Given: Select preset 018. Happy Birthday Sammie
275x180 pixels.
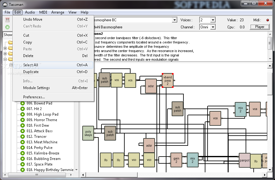Looking at the screenshot, I should tap(50, 170).
